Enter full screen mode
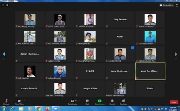 pos(177,5)
